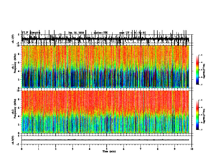Image resolution: width=216 pixels, height=167 pixels.
Task: Click the '-3' label on ch.1 color bar
Action: (x=201, y=55)
